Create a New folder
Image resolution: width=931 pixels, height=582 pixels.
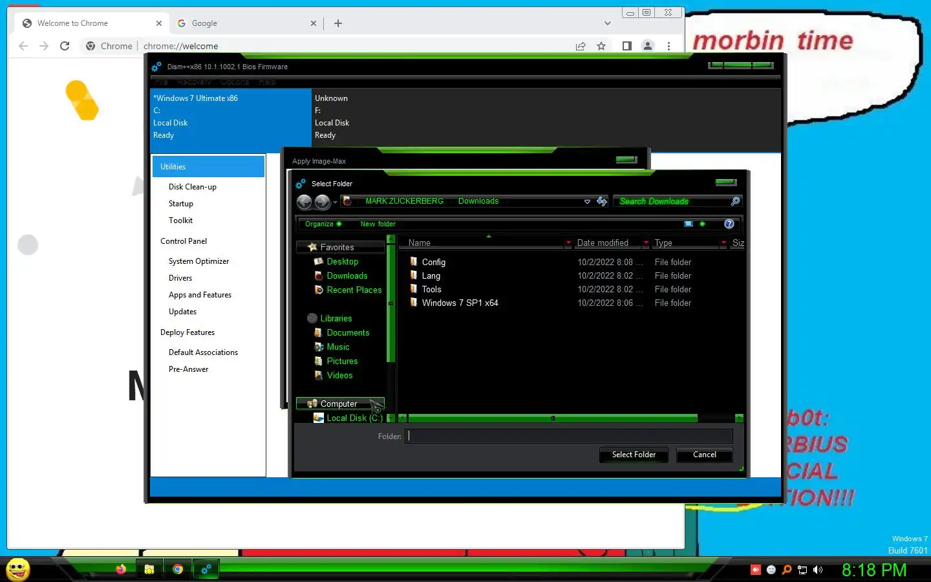pos(378,224)
